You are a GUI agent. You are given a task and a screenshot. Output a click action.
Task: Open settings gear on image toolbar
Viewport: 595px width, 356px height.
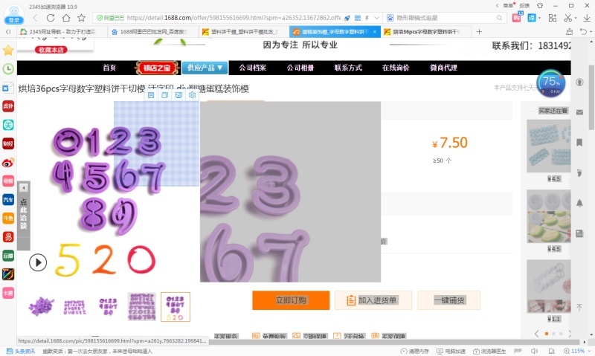[x=192, y=95]
